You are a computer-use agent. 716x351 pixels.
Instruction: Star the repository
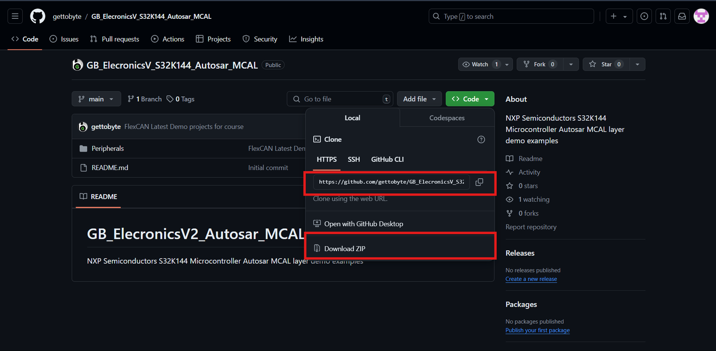606,64
